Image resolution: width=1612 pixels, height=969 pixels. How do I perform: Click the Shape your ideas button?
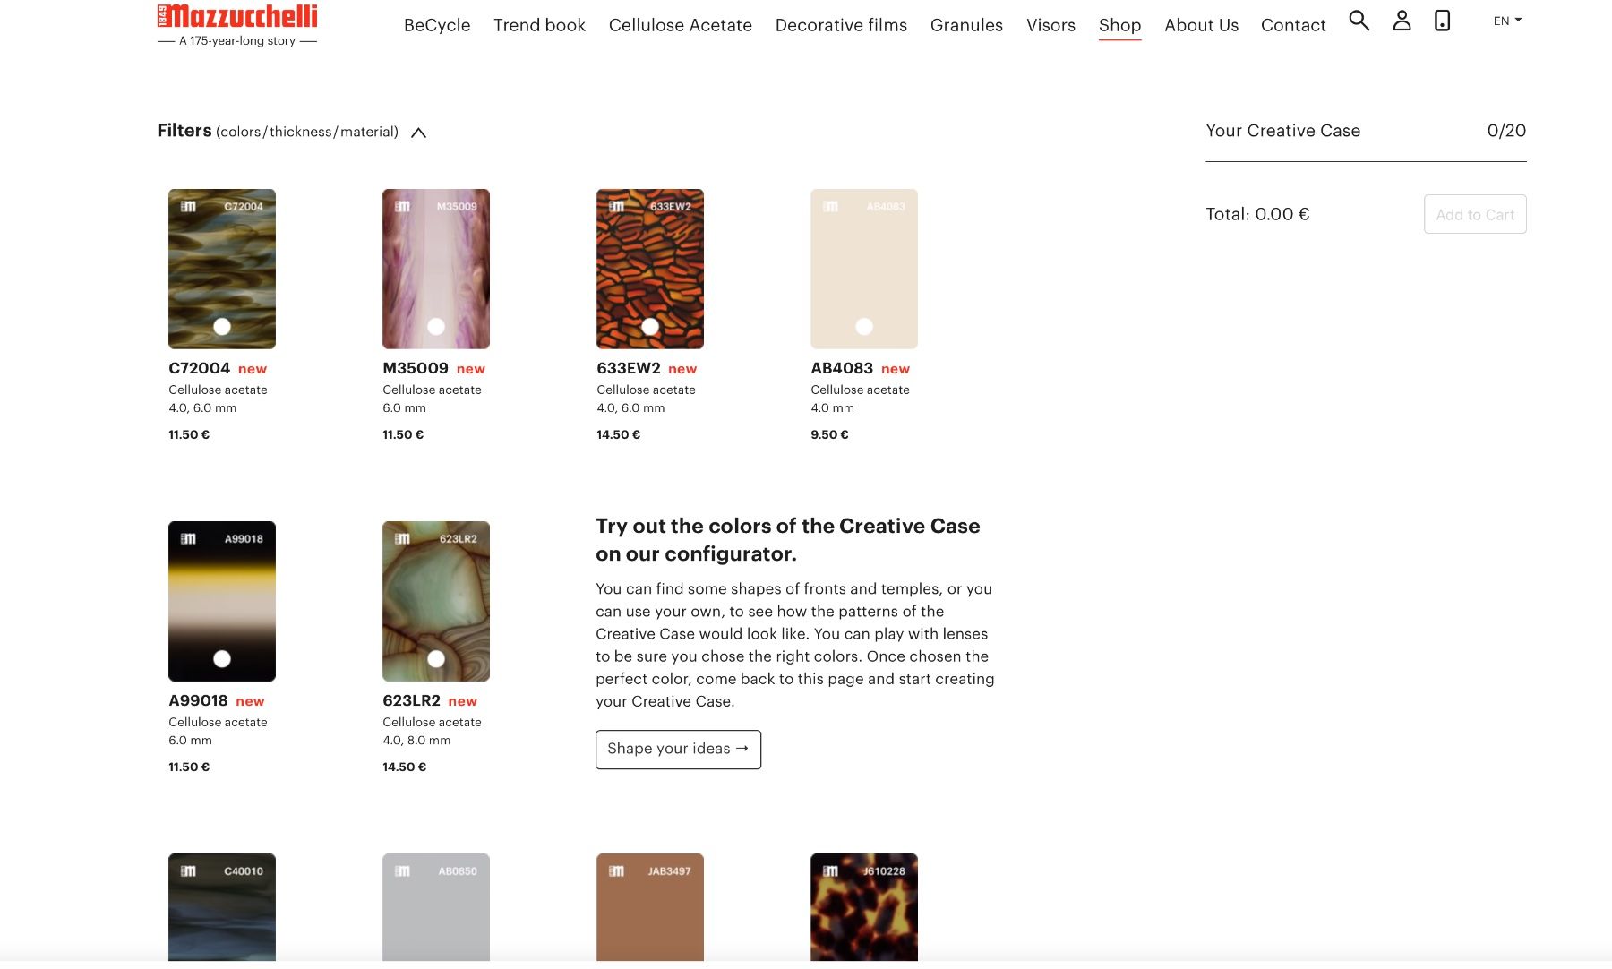click(678, 750)
